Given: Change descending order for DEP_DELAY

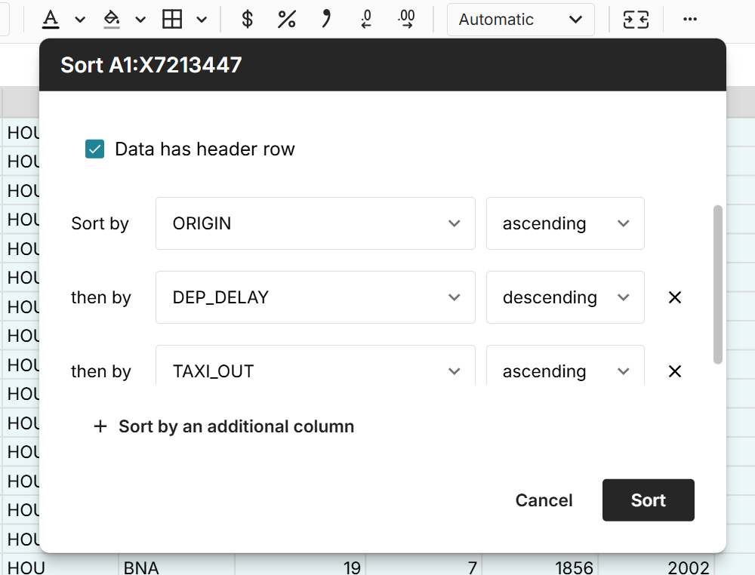Looking at the screenshot, I should click(565, 297).
